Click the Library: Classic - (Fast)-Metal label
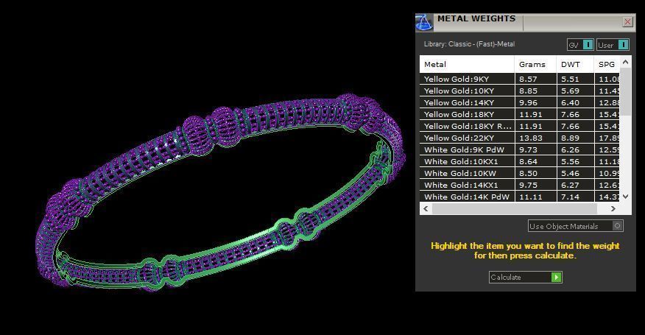The image size is (645, 335). 469,44
